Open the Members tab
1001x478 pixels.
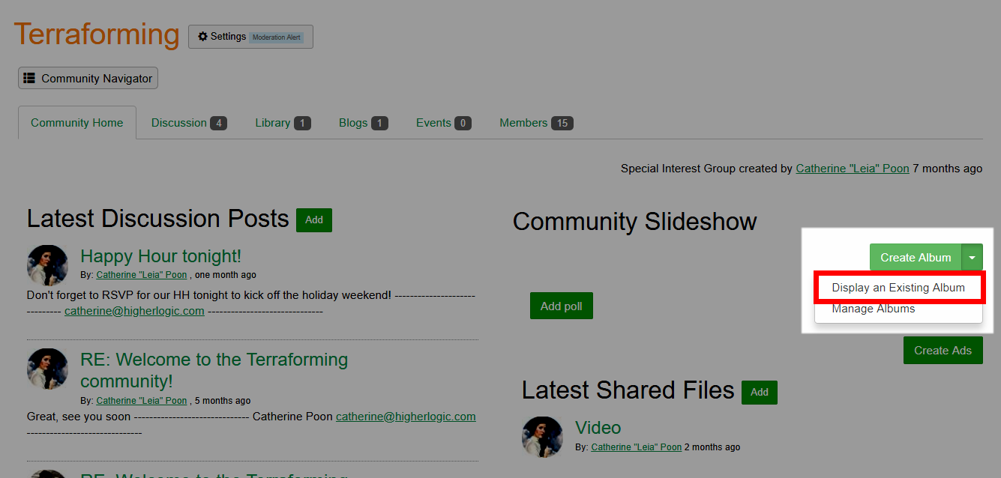(x=535, y=123)
